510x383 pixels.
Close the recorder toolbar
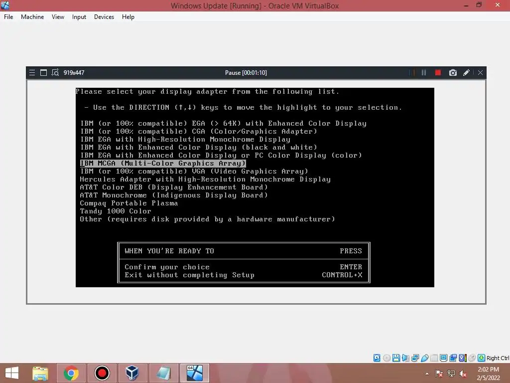[481, 73]
